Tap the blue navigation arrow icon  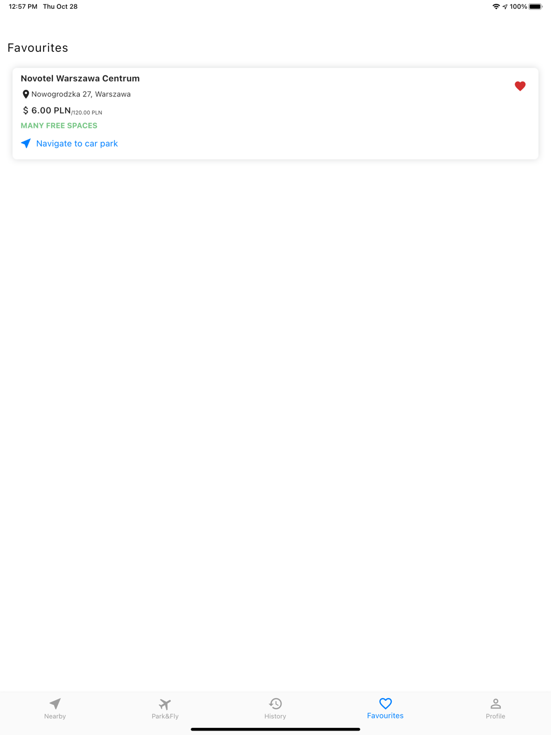click(26, 143)
